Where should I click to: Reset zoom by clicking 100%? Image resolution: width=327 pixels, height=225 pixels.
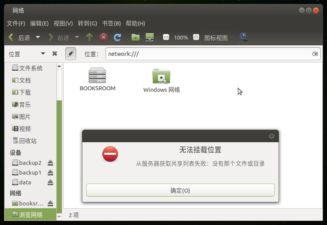pyautogui.click(x=181, y=37)
